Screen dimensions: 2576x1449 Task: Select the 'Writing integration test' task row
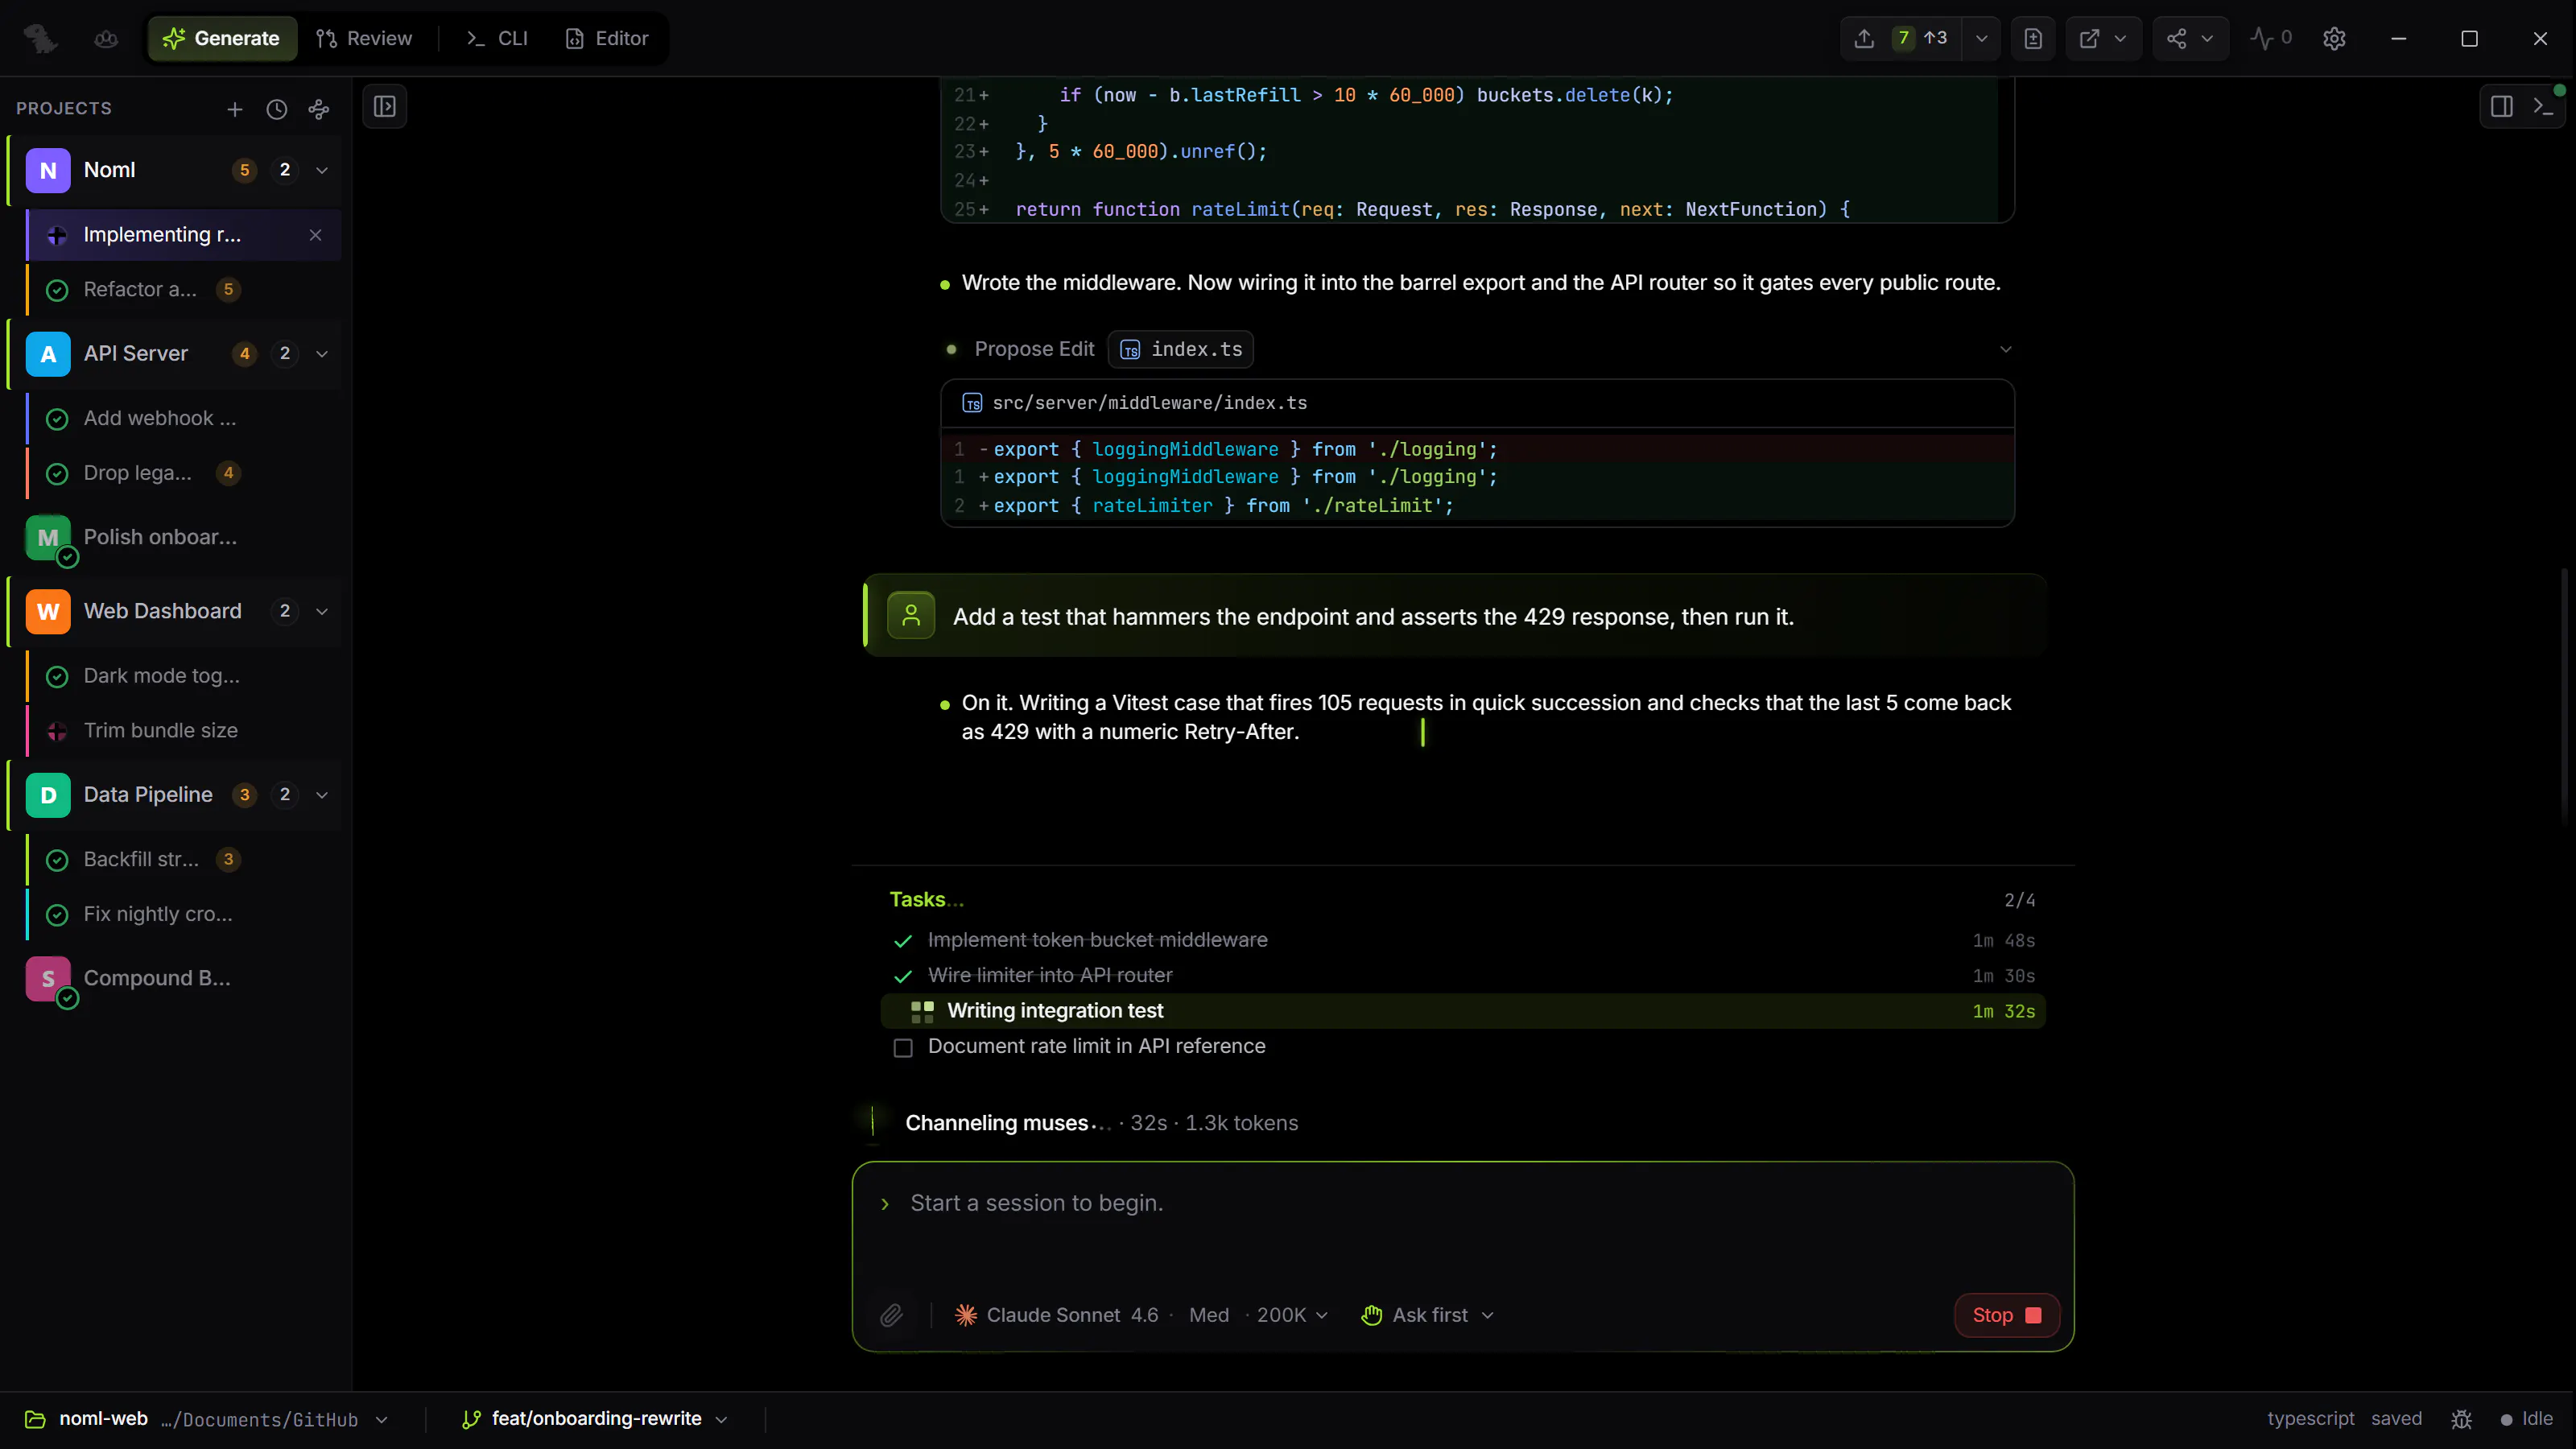1463,1011
